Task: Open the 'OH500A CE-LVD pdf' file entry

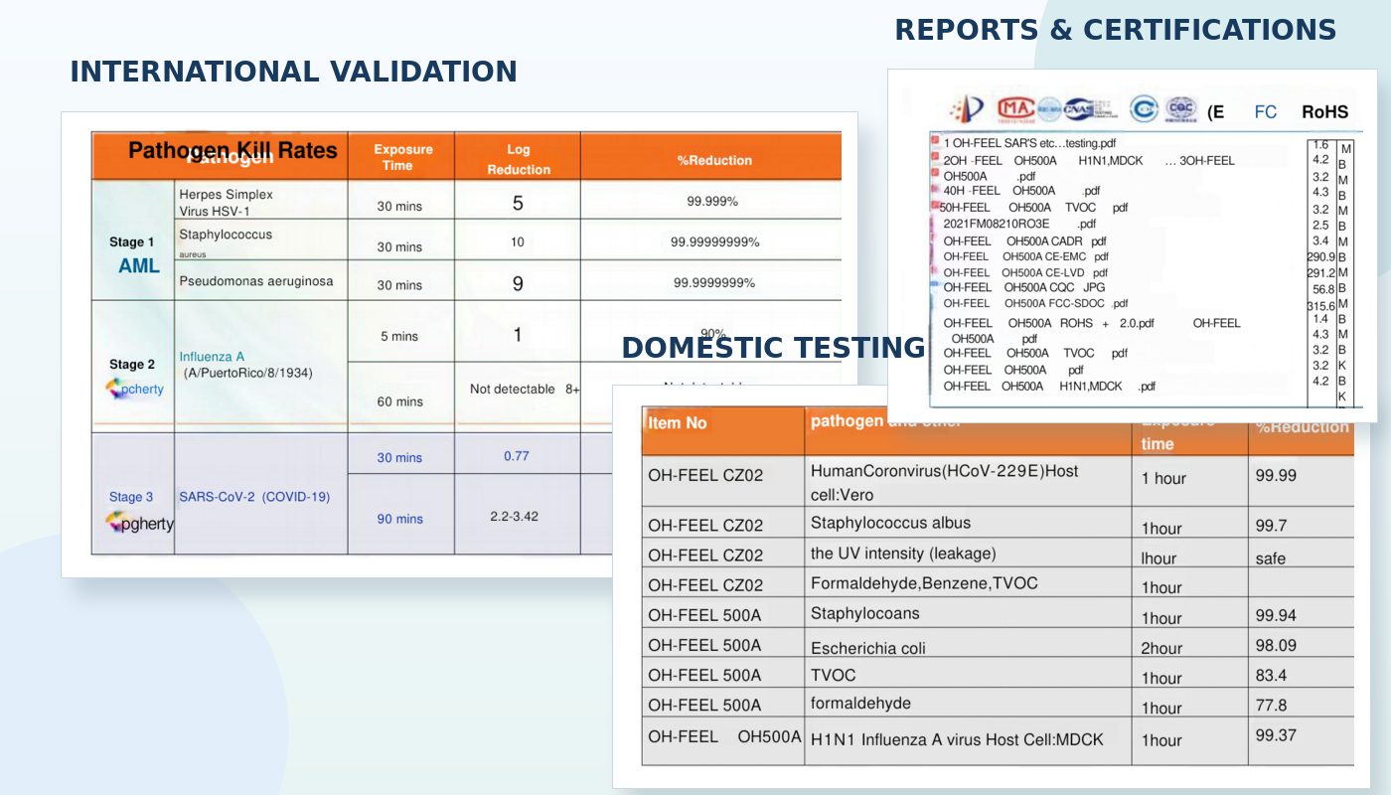Action: [1025, 272]
